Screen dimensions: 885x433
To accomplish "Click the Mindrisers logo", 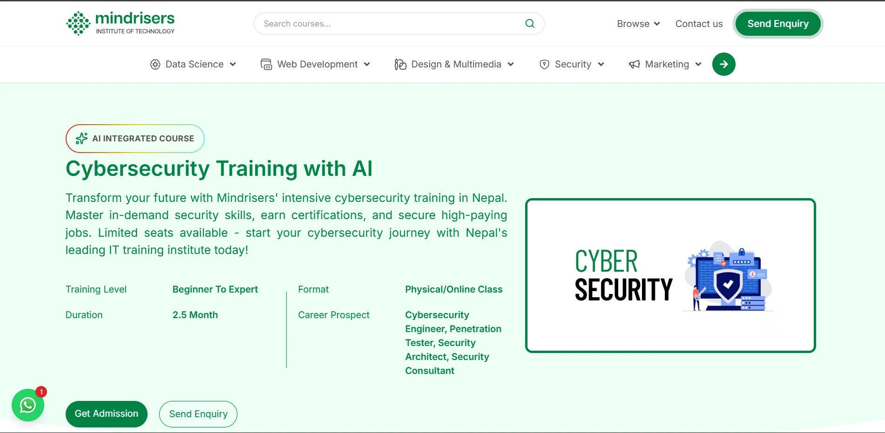I will (x=120, y=23).
